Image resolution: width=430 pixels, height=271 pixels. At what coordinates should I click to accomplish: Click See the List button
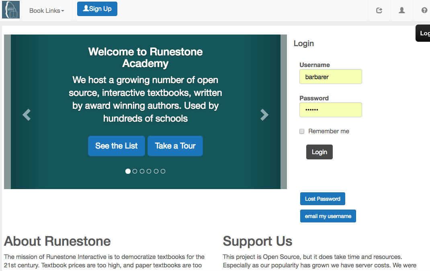pos(117,146)
